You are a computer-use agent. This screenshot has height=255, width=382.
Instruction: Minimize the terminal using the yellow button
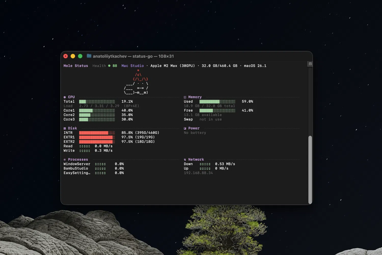tap(73, 56)
